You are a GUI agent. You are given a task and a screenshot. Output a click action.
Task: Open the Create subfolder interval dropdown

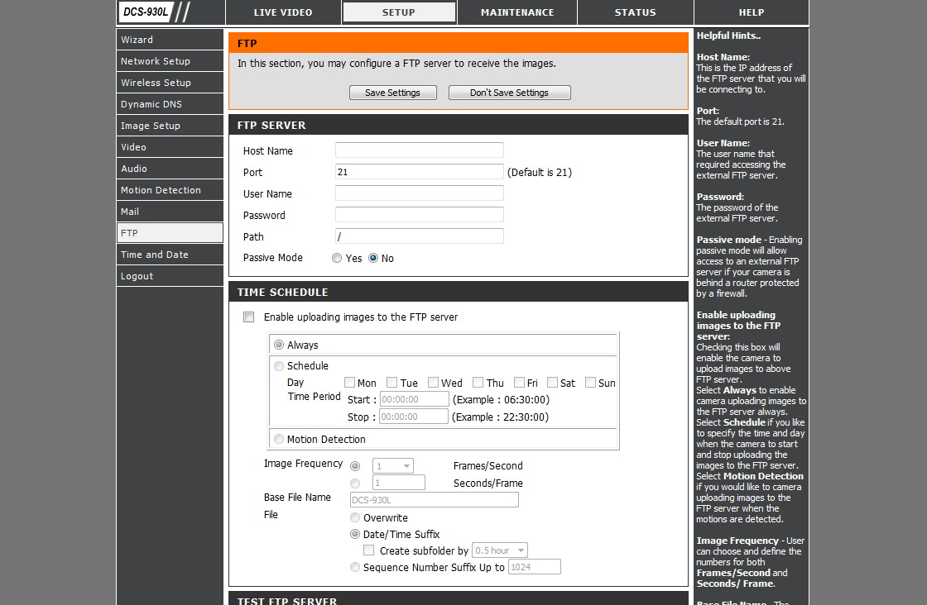pos(500,550)
